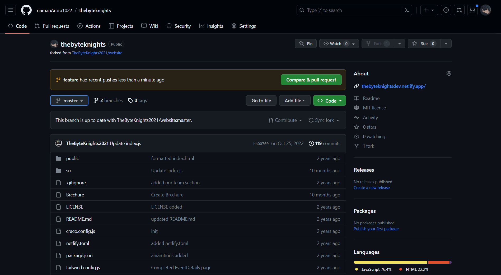Open the command palette terminal icon
Viewport: 501px width, 275px height.
[x=406, y=10]
